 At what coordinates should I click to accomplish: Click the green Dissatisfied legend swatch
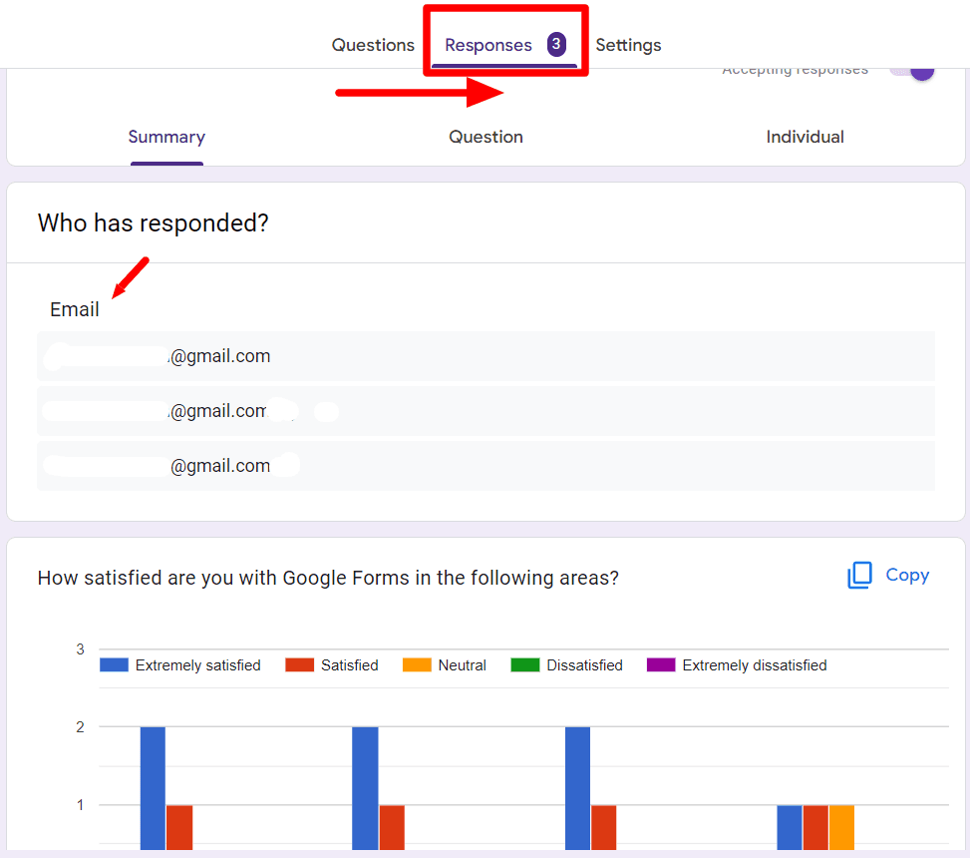[x=525, y=664]
